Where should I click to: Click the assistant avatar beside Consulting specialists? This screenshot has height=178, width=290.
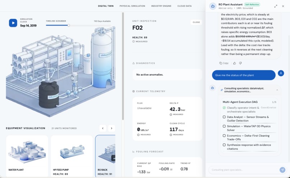pos(213,88)
